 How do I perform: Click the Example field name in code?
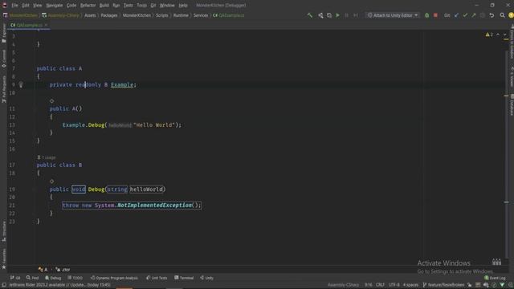point(122,85)
